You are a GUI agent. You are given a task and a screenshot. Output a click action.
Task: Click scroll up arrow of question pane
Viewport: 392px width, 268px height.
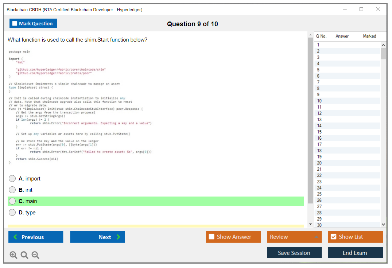[x=310, y=35]
